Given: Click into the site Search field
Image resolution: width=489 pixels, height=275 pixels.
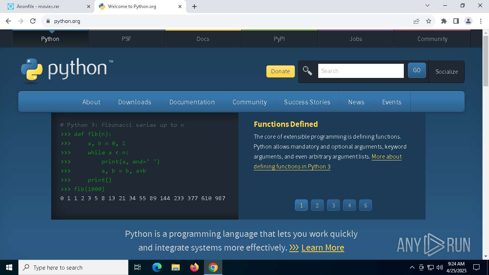Looking at the screenshot, I should 361,71.
